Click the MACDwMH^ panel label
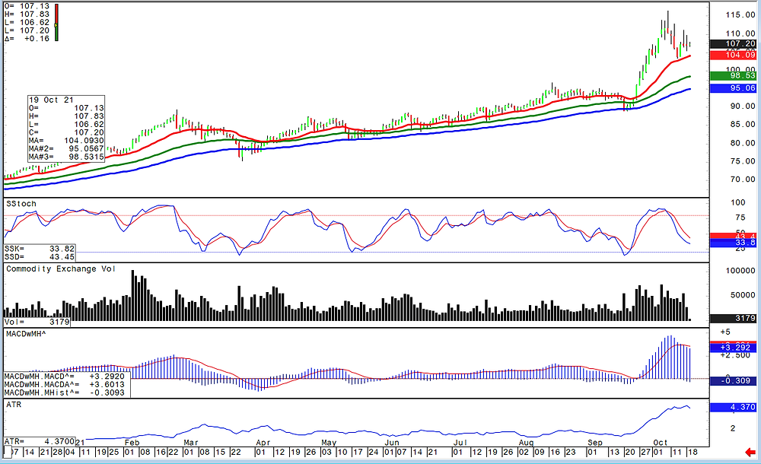 [x=26, y=334]
